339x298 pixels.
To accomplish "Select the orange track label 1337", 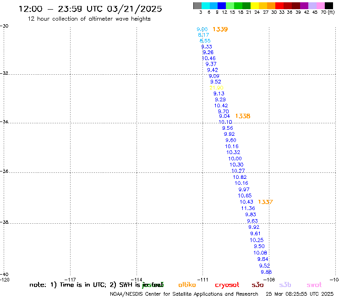I will point(266,202).
